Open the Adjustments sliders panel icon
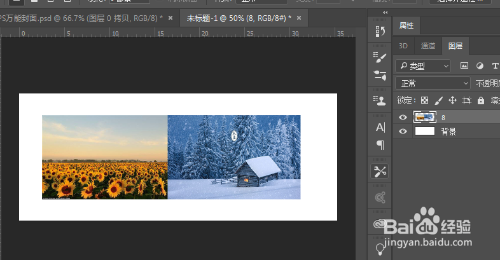 pos(380,75)
